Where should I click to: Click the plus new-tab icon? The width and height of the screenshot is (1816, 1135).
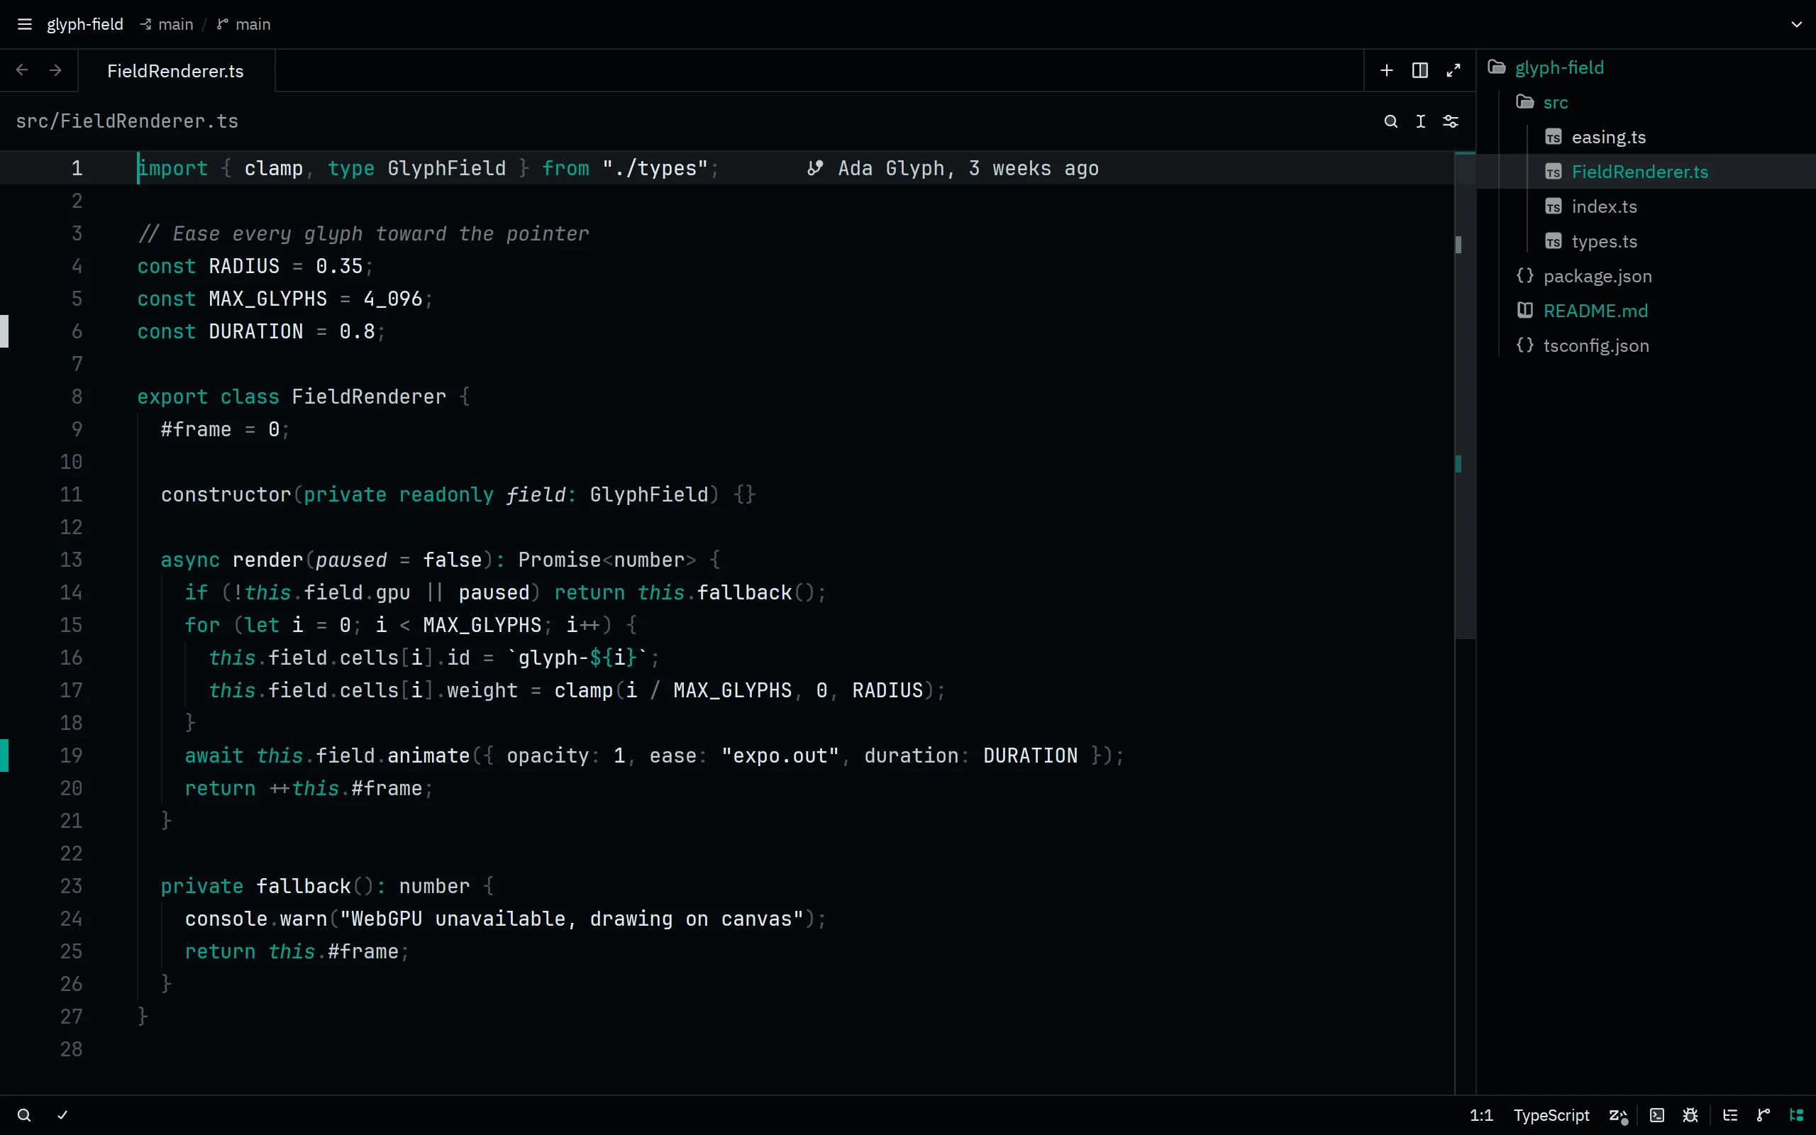tap(1387, 70)
